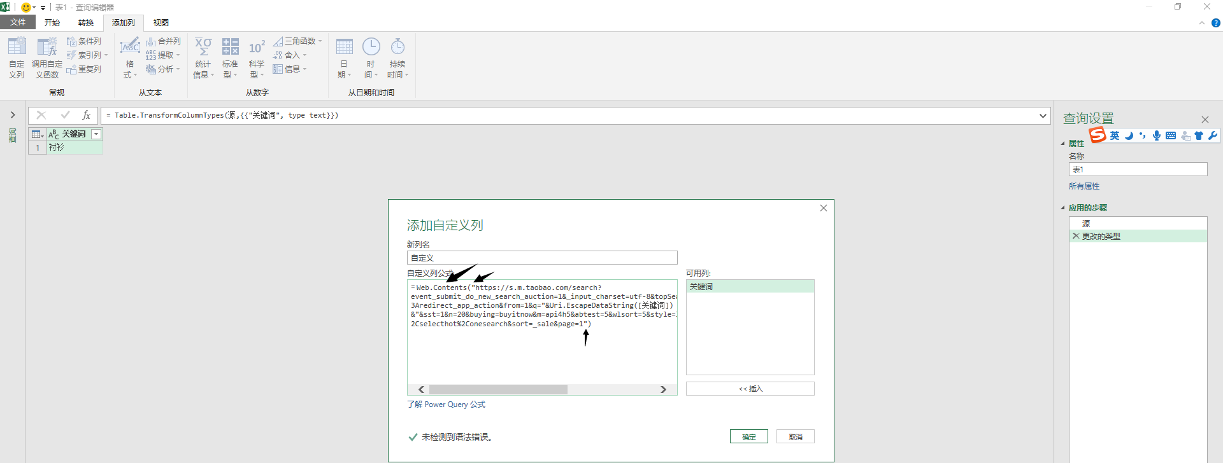Open the 文件 file tab
This screenshot has width=1223, height=463.
(18, 22)
